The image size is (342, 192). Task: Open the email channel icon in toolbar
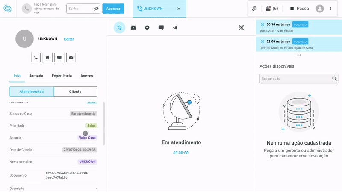(133, 27)
